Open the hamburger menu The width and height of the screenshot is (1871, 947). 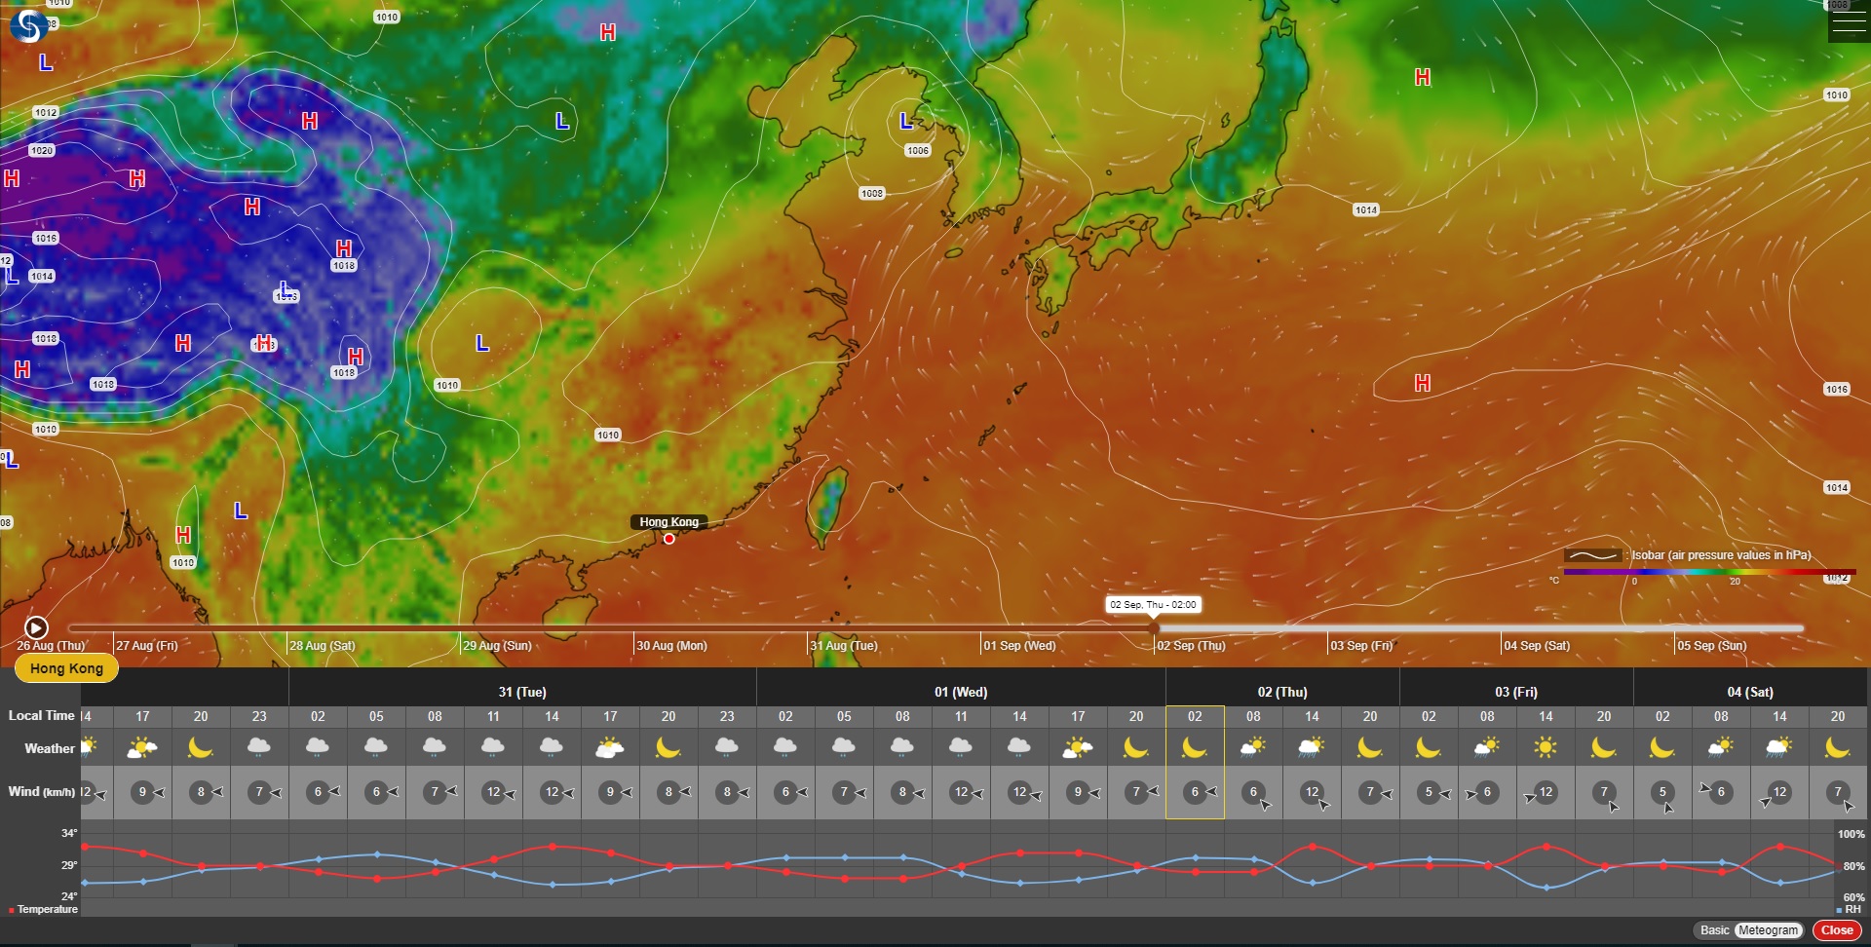pyautogui.click(x=1849, y=23)
